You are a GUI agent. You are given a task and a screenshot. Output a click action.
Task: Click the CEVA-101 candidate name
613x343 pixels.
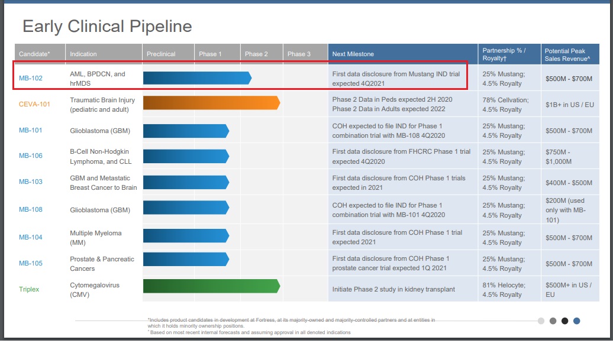coord(34,104)
